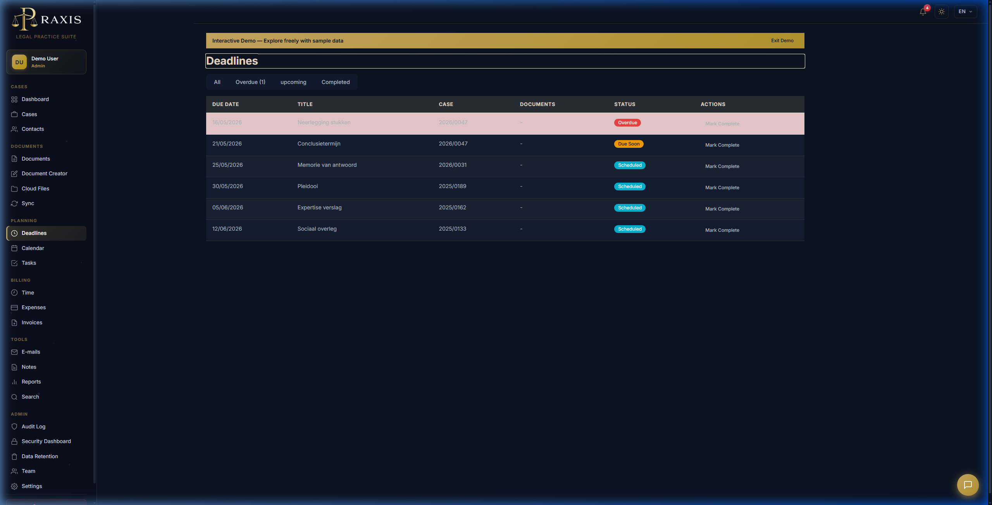Screen dimensions: 992x505
Task: Open Document Creator menu item
Action: click(x=46, y=174)
